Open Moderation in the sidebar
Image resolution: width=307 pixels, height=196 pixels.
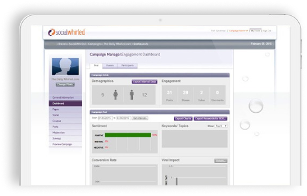tap(59, 132)
